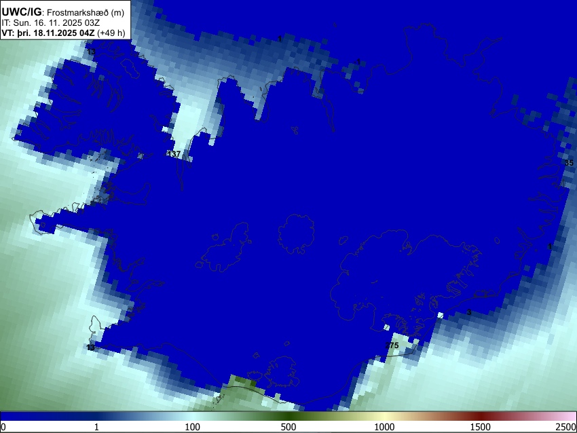Pick the pale yellow color above the 1000 label
Image resolution: width=577 pixels, height=433 pixels.
[384, 416]
